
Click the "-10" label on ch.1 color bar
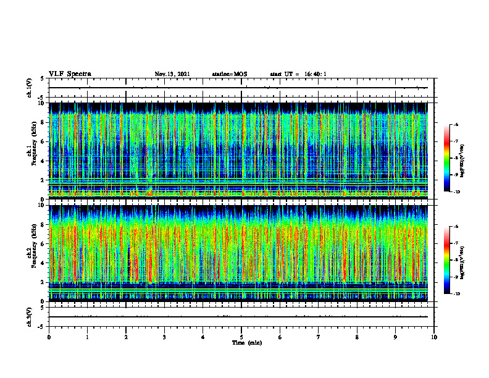click(456, 192)
